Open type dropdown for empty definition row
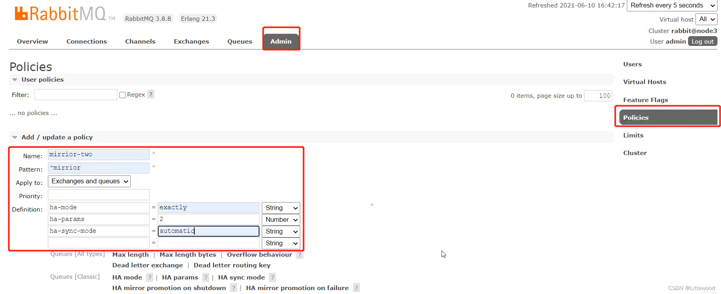The width and height of the screenshot is (721, 294). pos(281,243)
